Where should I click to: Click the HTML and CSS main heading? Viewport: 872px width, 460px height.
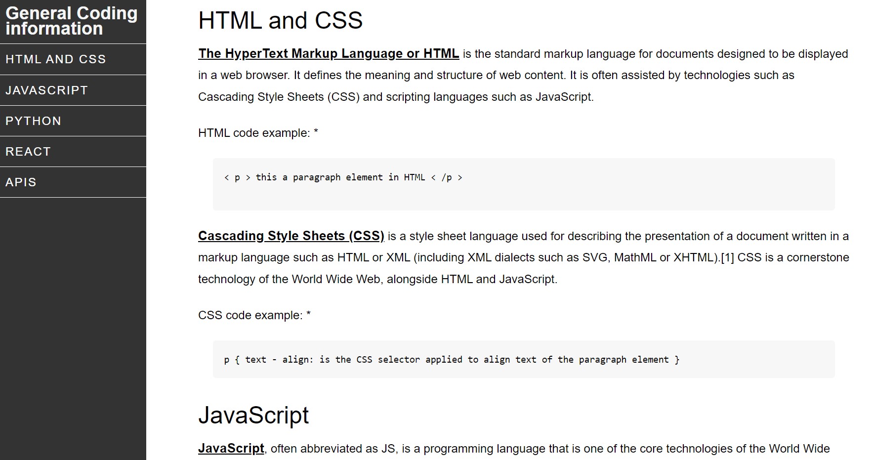[x=280, y=21]
